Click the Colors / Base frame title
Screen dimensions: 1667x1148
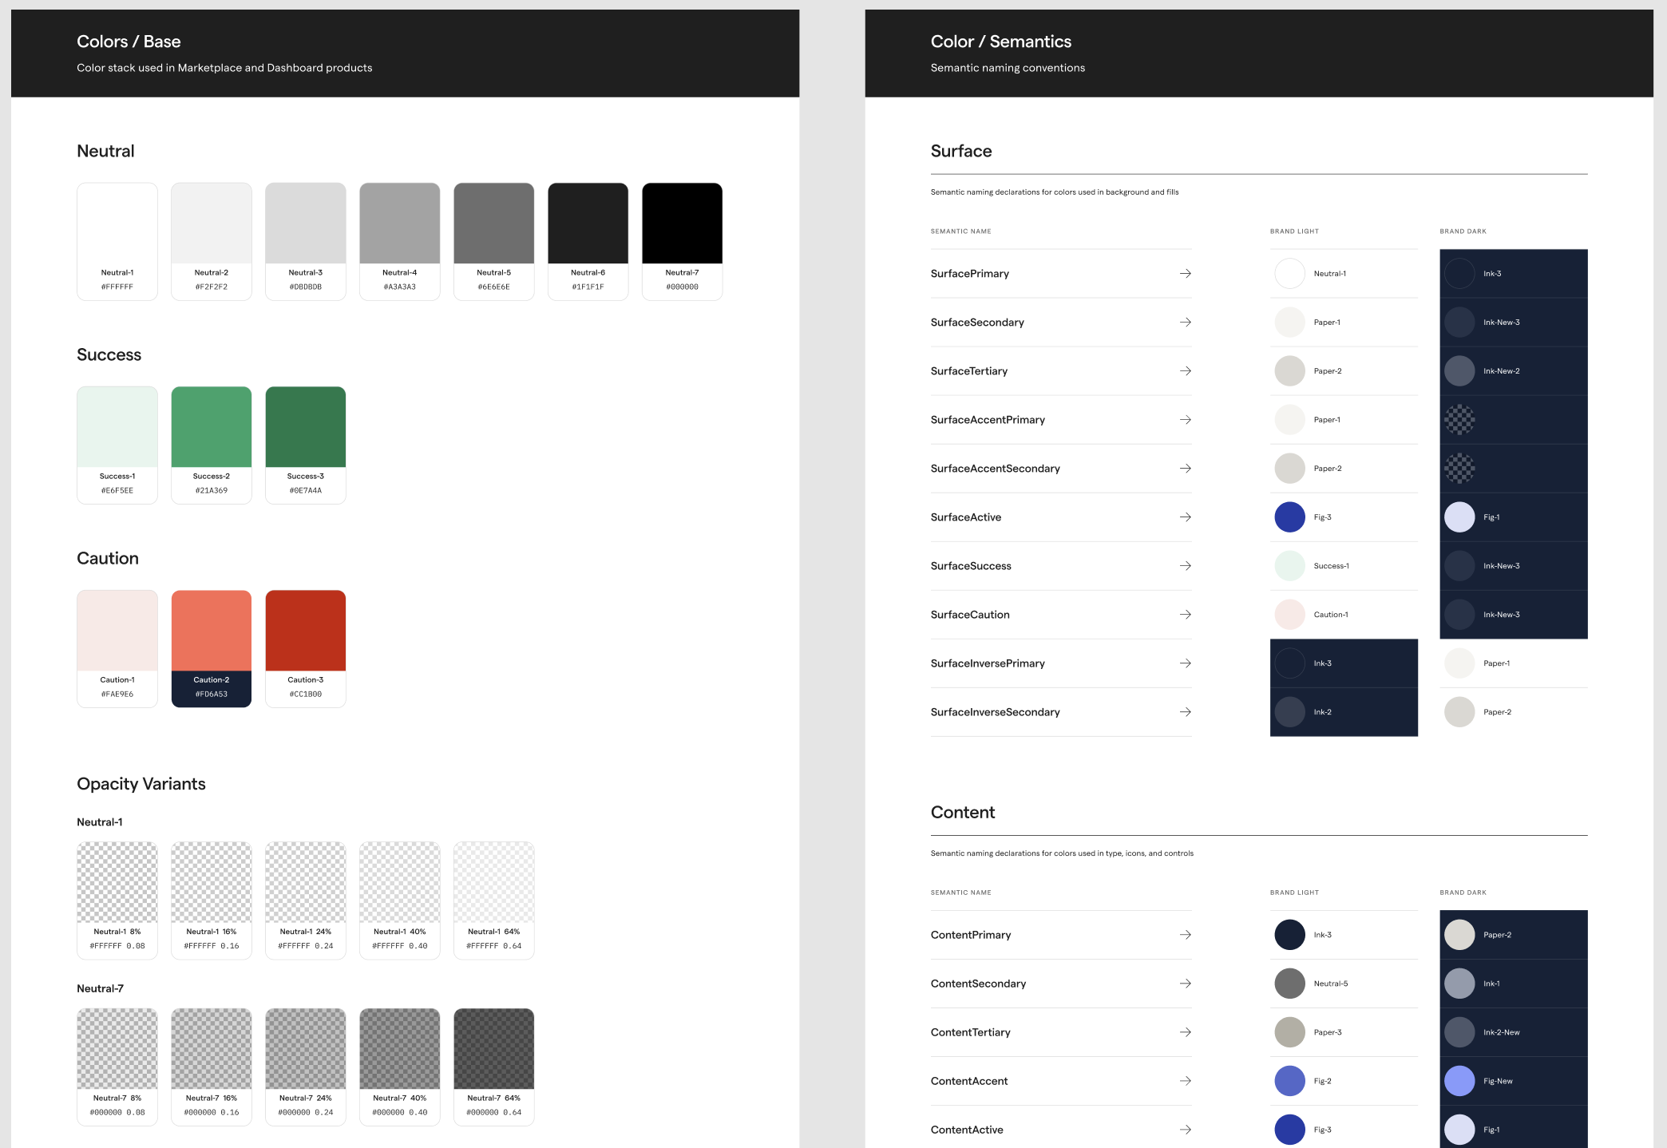[x=129, y=42]
